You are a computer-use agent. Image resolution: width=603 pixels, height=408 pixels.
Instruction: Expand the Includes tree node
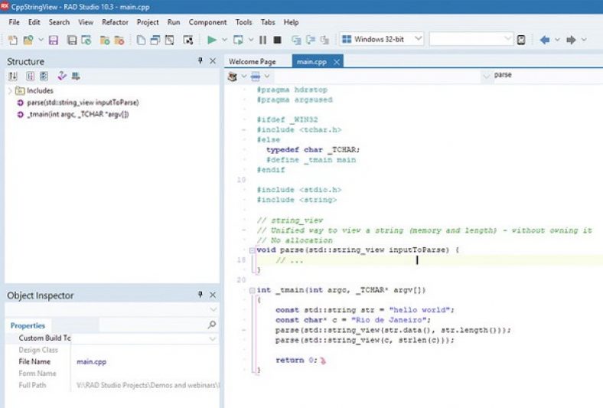(x=10, y=90)
